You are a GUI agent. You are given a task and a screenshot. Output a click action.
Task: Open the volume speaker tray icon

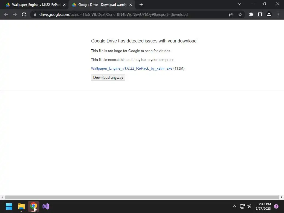coord(249,206)
